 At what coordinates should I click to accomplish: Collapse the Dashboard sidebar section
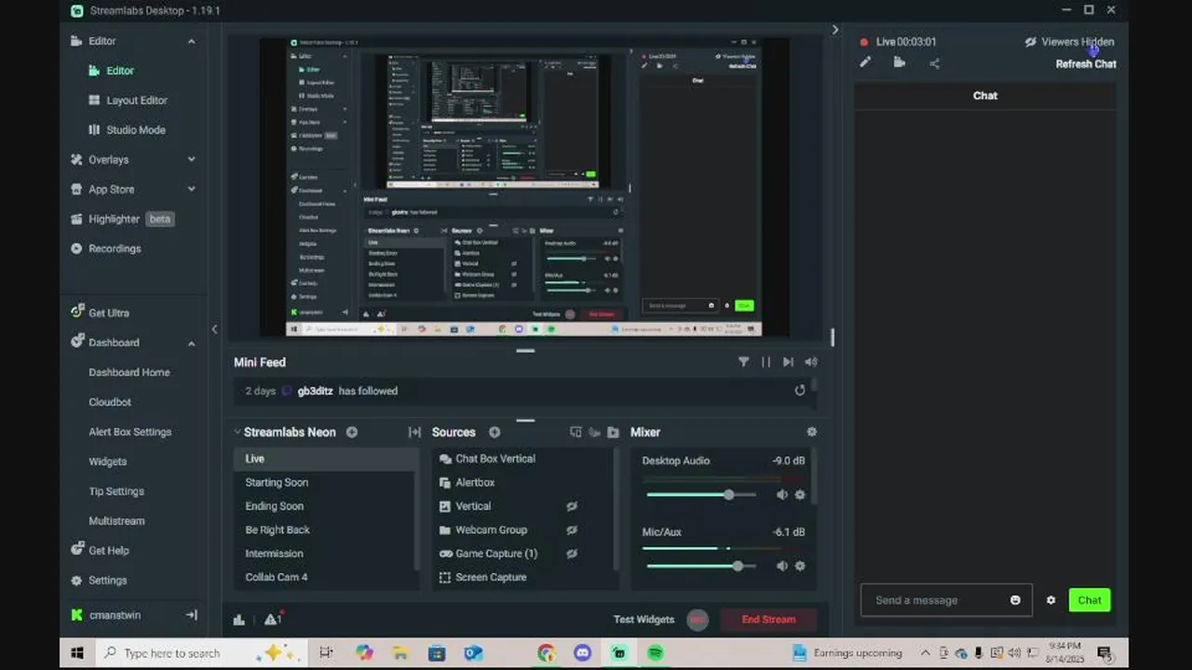(x=191, y=342)
